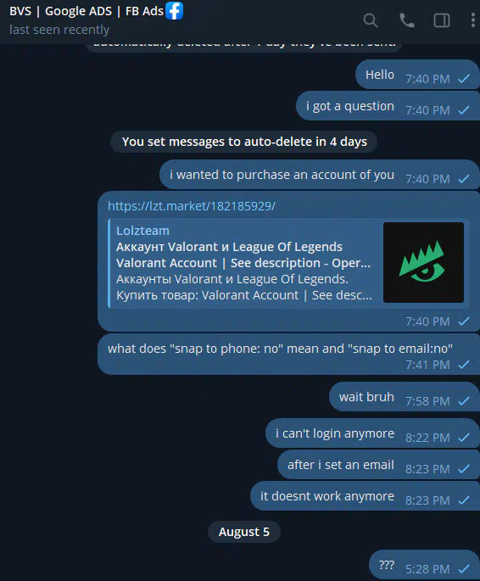Screen dimensions: 480x581
Task: Click the auto-delete in 4 days notice
Action: point(243,142)
